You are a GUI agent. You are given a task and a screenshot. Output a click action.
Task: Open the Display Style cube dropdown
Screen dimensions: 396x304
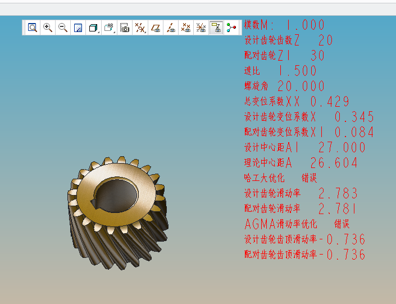tap(93, 28)
